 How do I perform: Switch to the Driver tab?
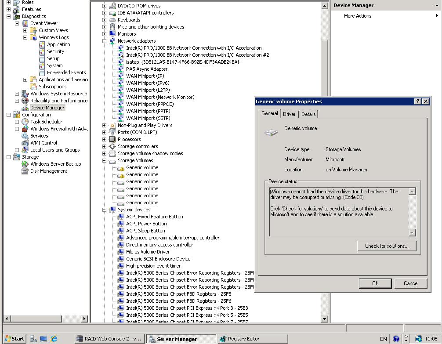pyautogui.click(x=289, y=114)
